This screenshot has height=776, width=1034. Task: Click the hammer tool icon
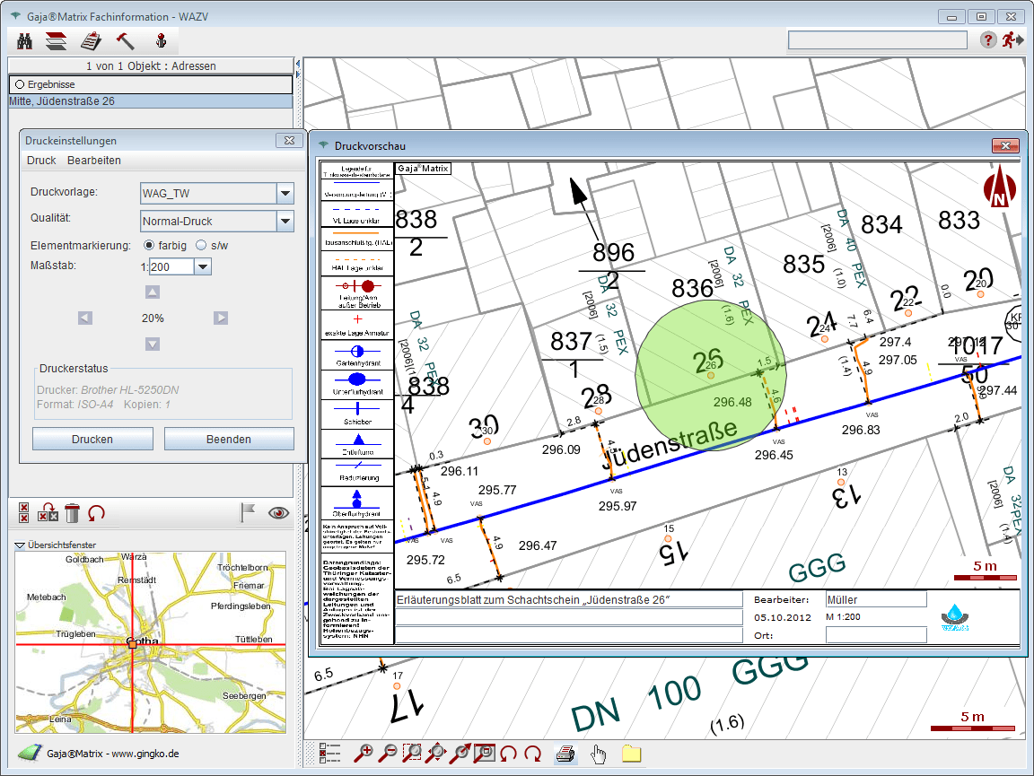click(x=125, y=40)
